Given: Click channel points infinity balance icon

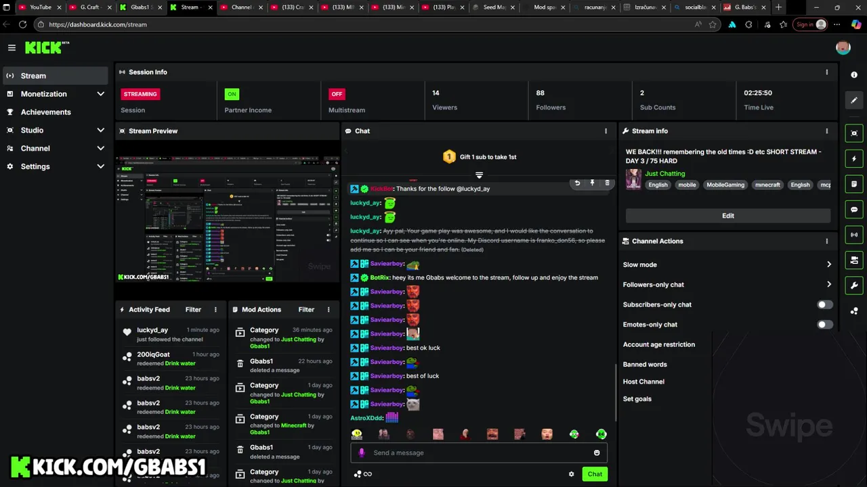Looking at the screenshot, I should pos(363,474).
